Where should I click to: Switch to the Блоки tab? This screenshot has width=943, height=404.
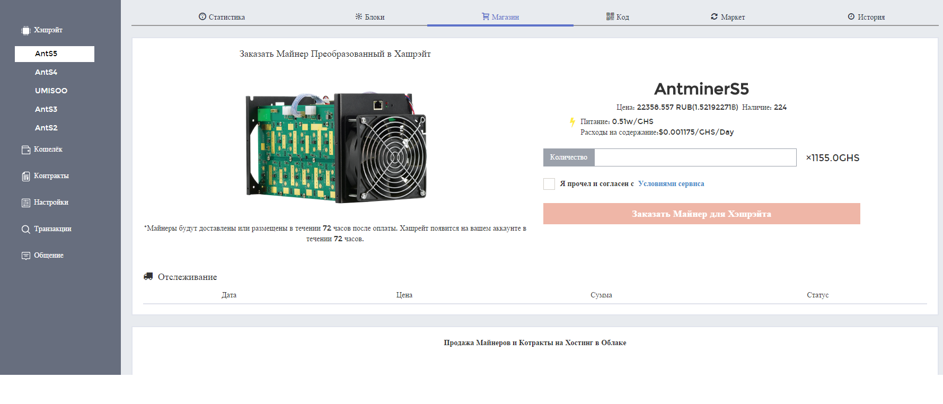370,17
